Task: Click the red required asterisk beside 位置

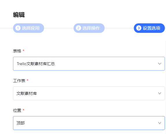Action: 23,110
